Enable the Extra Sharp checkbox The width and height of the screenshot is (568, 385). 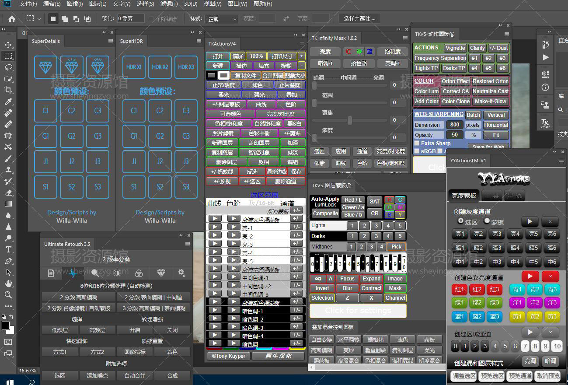[417, 143]
